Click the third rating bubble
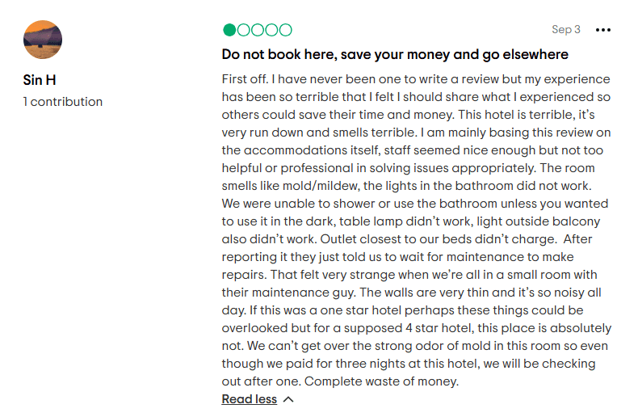This screenshot has height=417, width=638. (x=257, y=30)
